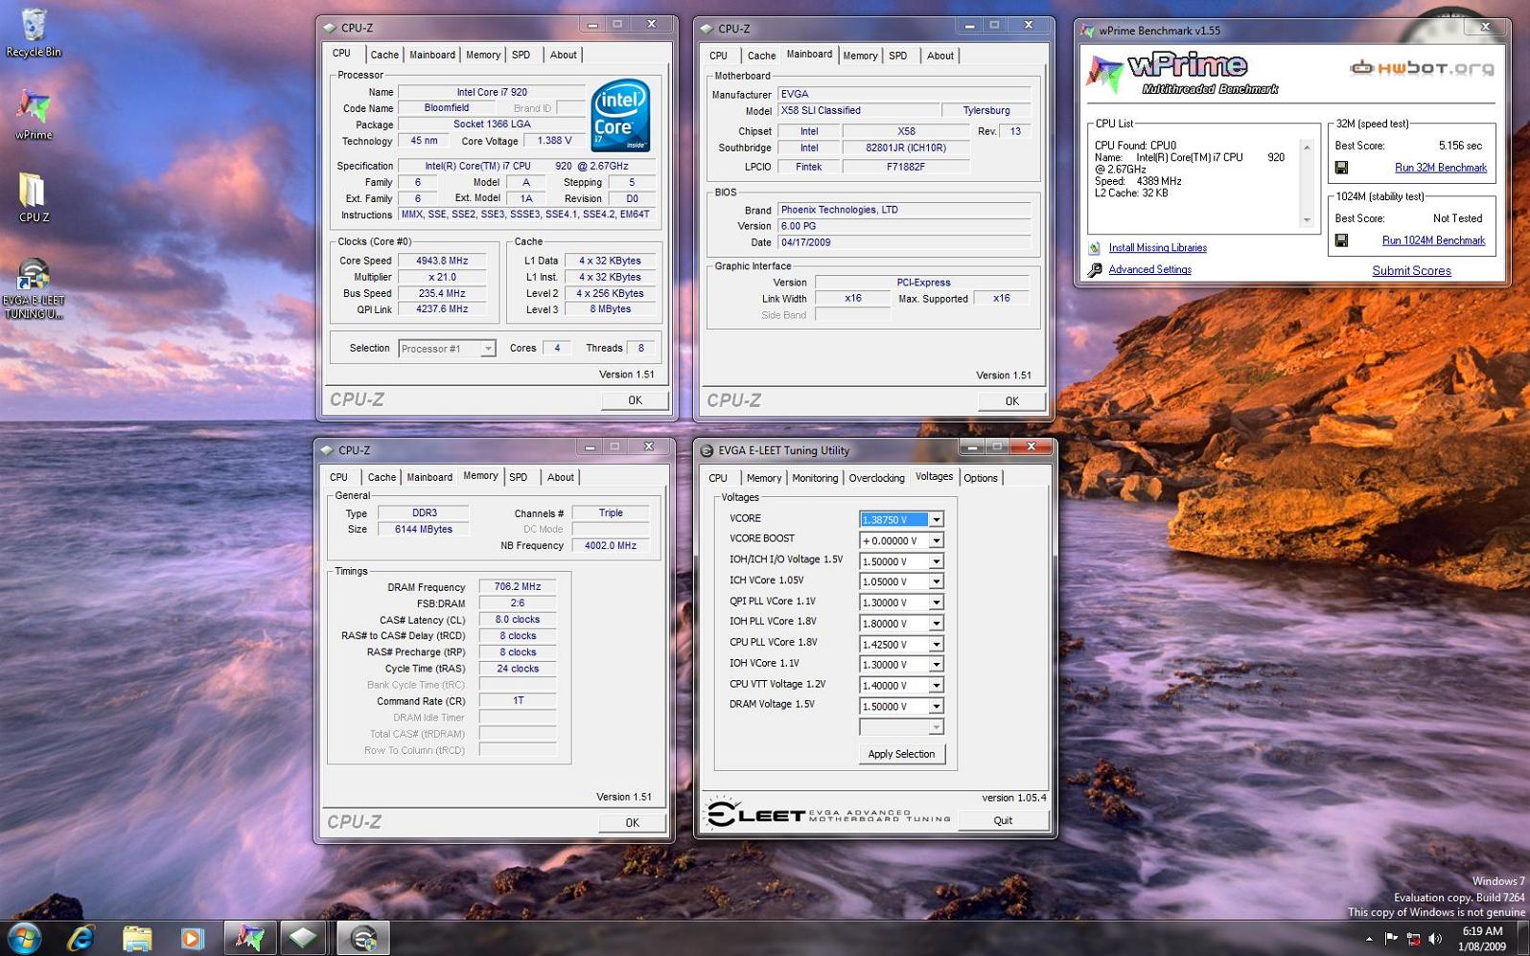Click the E-LEET window title bar icon
This screenshot has width=1530, height=956.
707,450
